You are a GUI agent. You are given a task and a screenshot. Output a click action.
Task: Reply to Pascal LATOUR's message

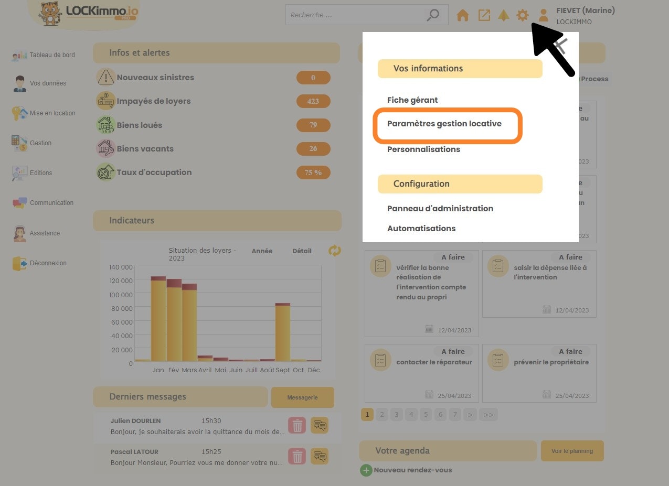(320, 456)
